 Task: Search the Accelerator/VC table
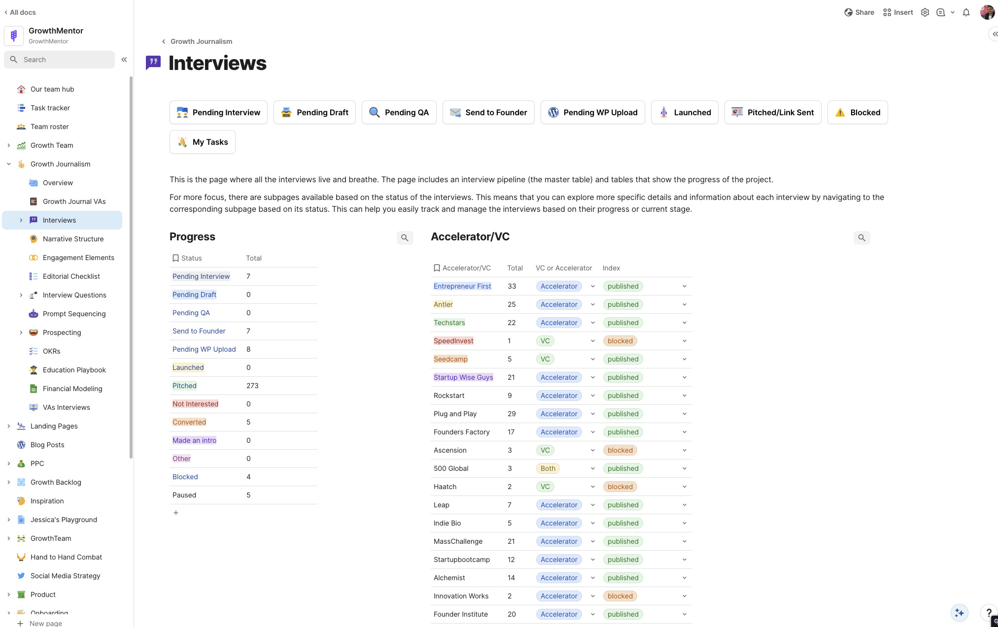coord(861,238)
